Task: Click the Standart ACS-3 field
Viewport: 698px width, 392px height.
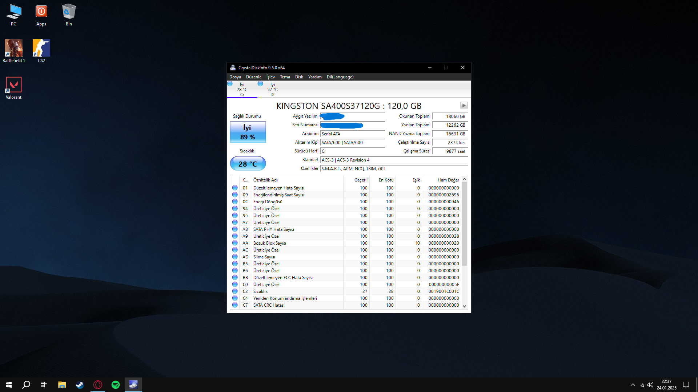Action: tap(394, 160)
